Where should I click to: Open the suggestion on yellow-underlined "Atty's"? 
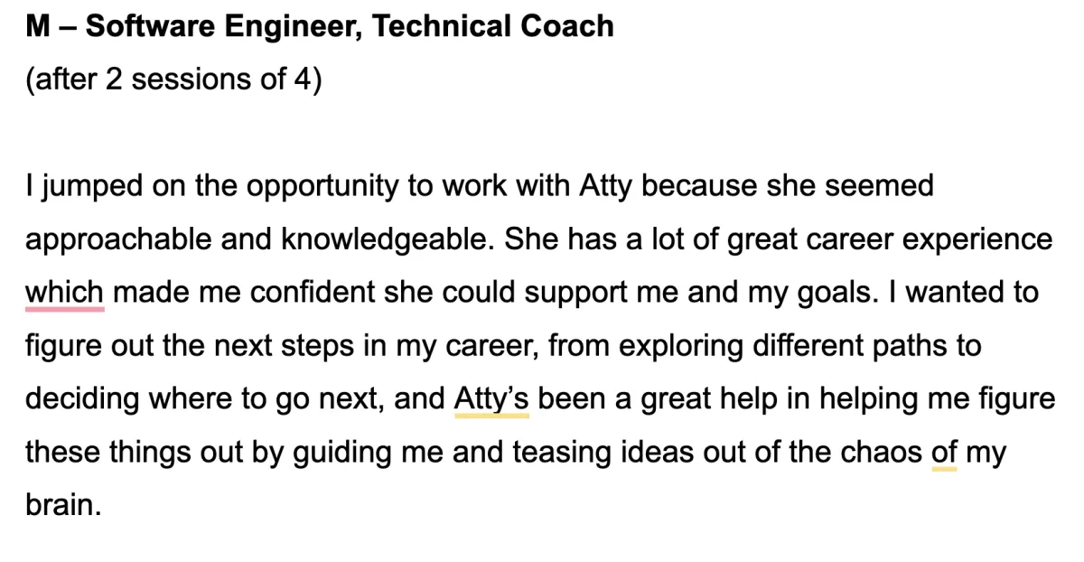pyautogui.click(x=491, y=399)
